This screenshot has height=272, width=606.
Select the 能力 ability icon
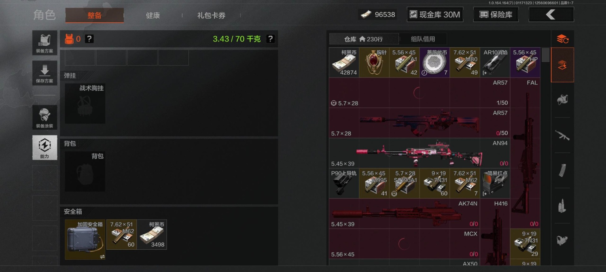click(45, 148)
